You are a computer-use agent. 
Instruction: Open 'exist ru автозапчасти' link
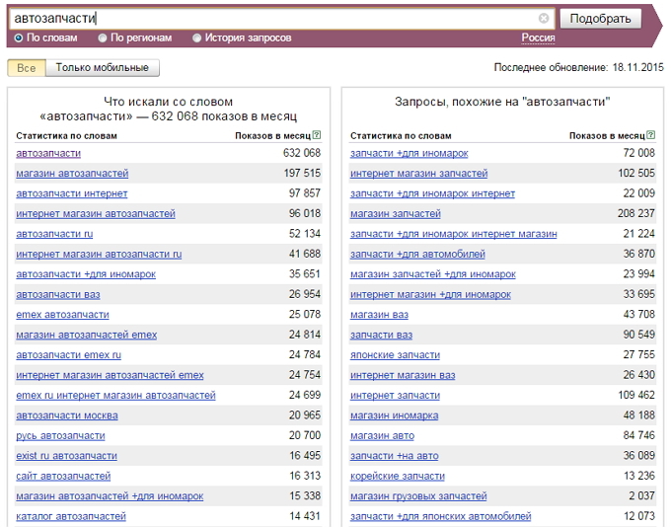pyautogui.click(x=67, y=456)
